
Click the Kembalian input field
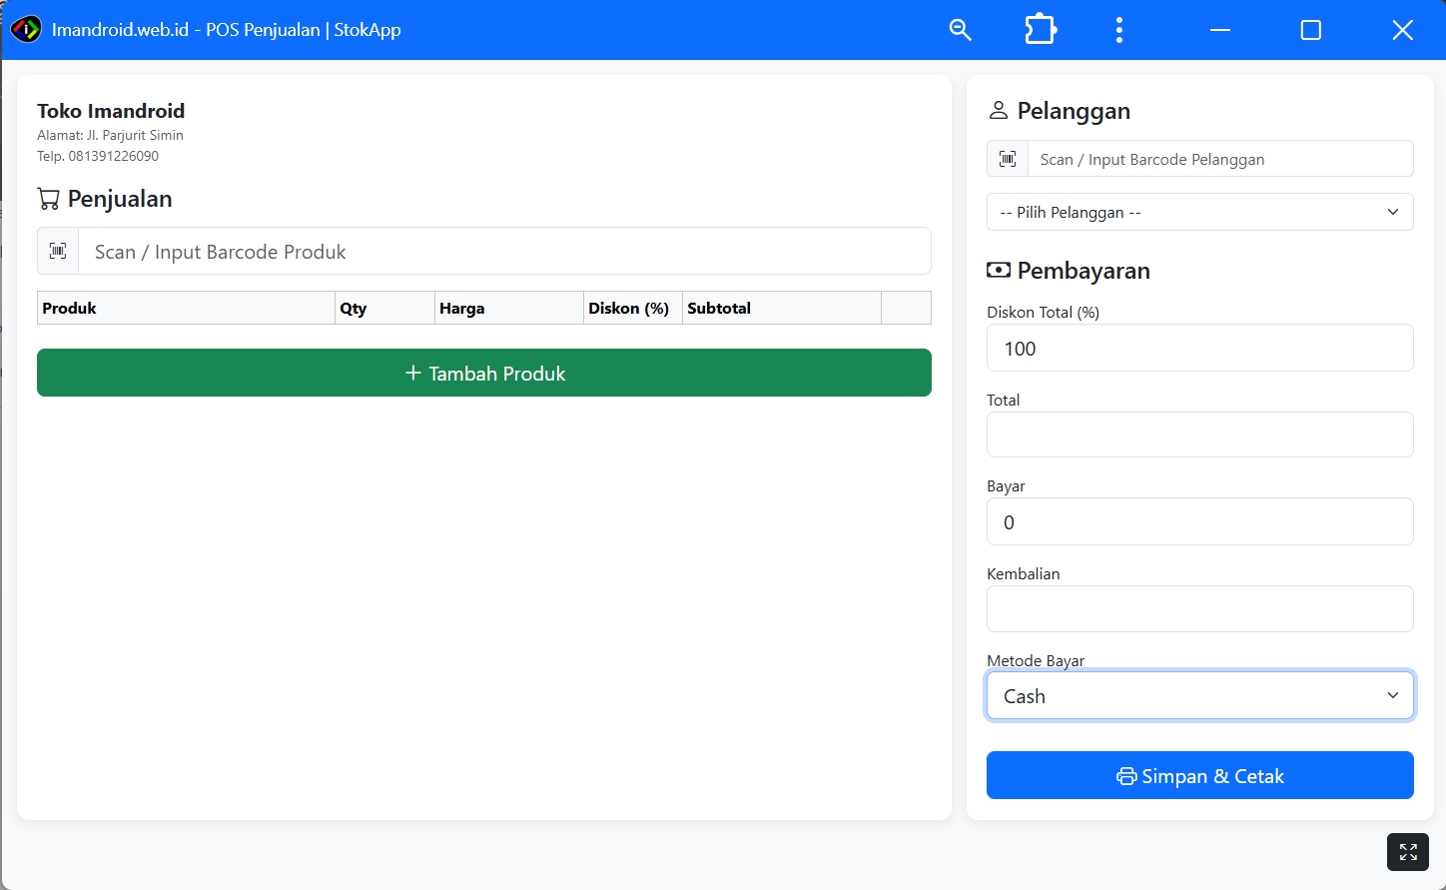pyautogui.click(x=1200, y=608)
